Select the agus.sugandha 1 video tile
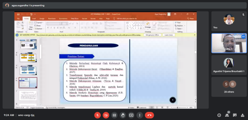 click(x=229, y=43)
